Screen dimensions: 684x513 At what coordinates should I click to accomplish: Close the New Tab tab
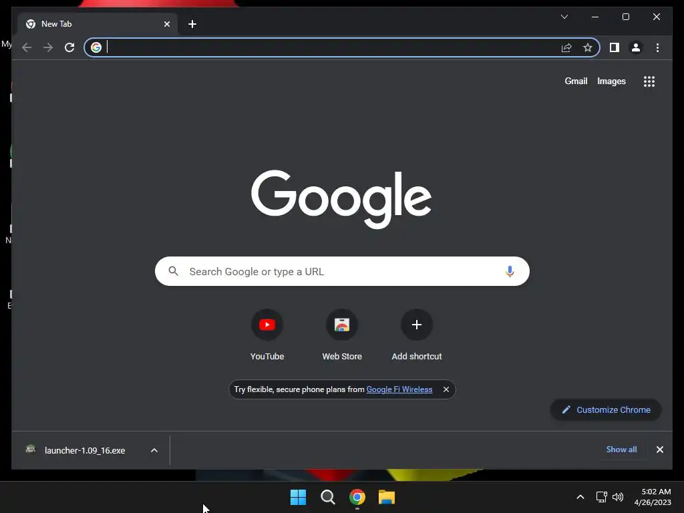pyautogui.click(x=166, y=24)
